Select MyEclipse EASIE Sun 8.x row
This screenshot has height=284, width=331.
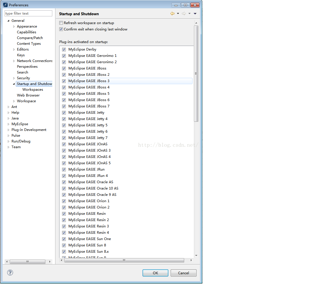pos(88,252)
